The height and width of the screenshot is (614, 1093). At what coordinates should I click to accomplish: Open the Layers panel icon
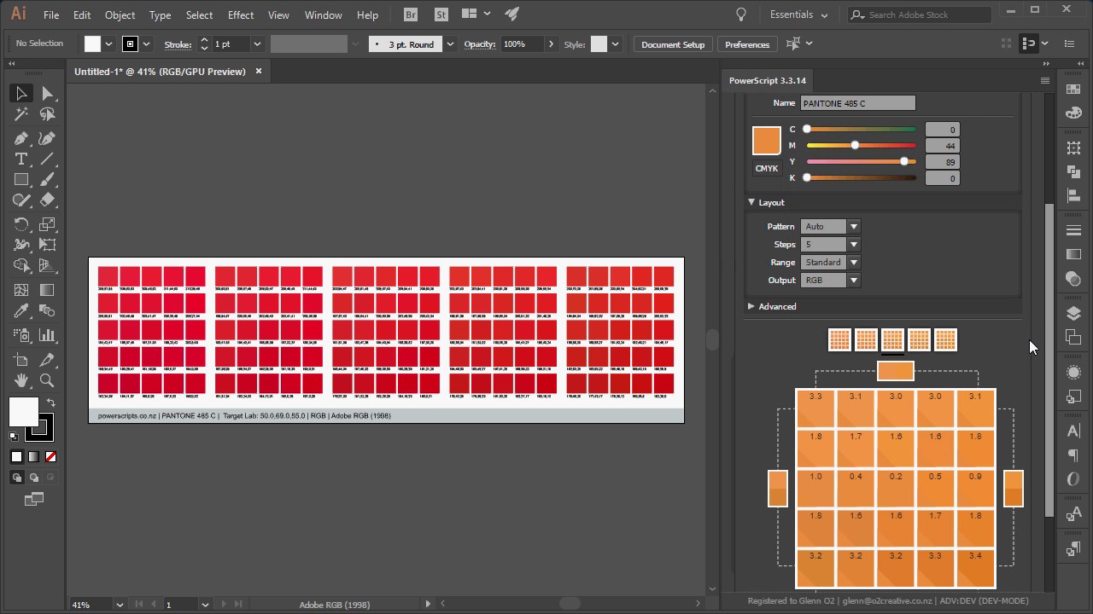click(1073, 313)
